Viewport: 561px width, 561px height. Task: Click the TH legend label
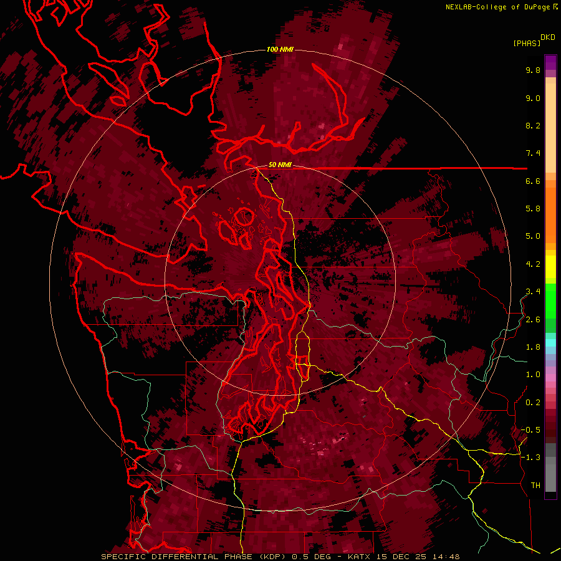click(535, 486)
